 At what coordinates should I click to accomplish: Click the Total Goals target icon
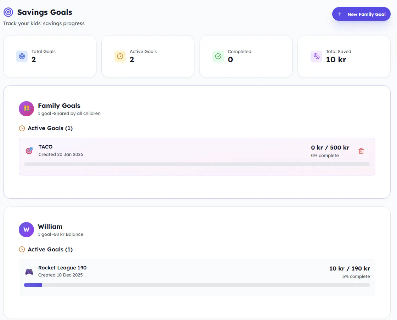22,56
